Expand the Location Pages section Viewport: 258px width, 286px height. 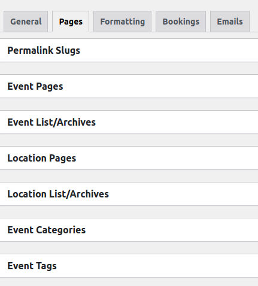pyautogui.click(x=129, y=158)
